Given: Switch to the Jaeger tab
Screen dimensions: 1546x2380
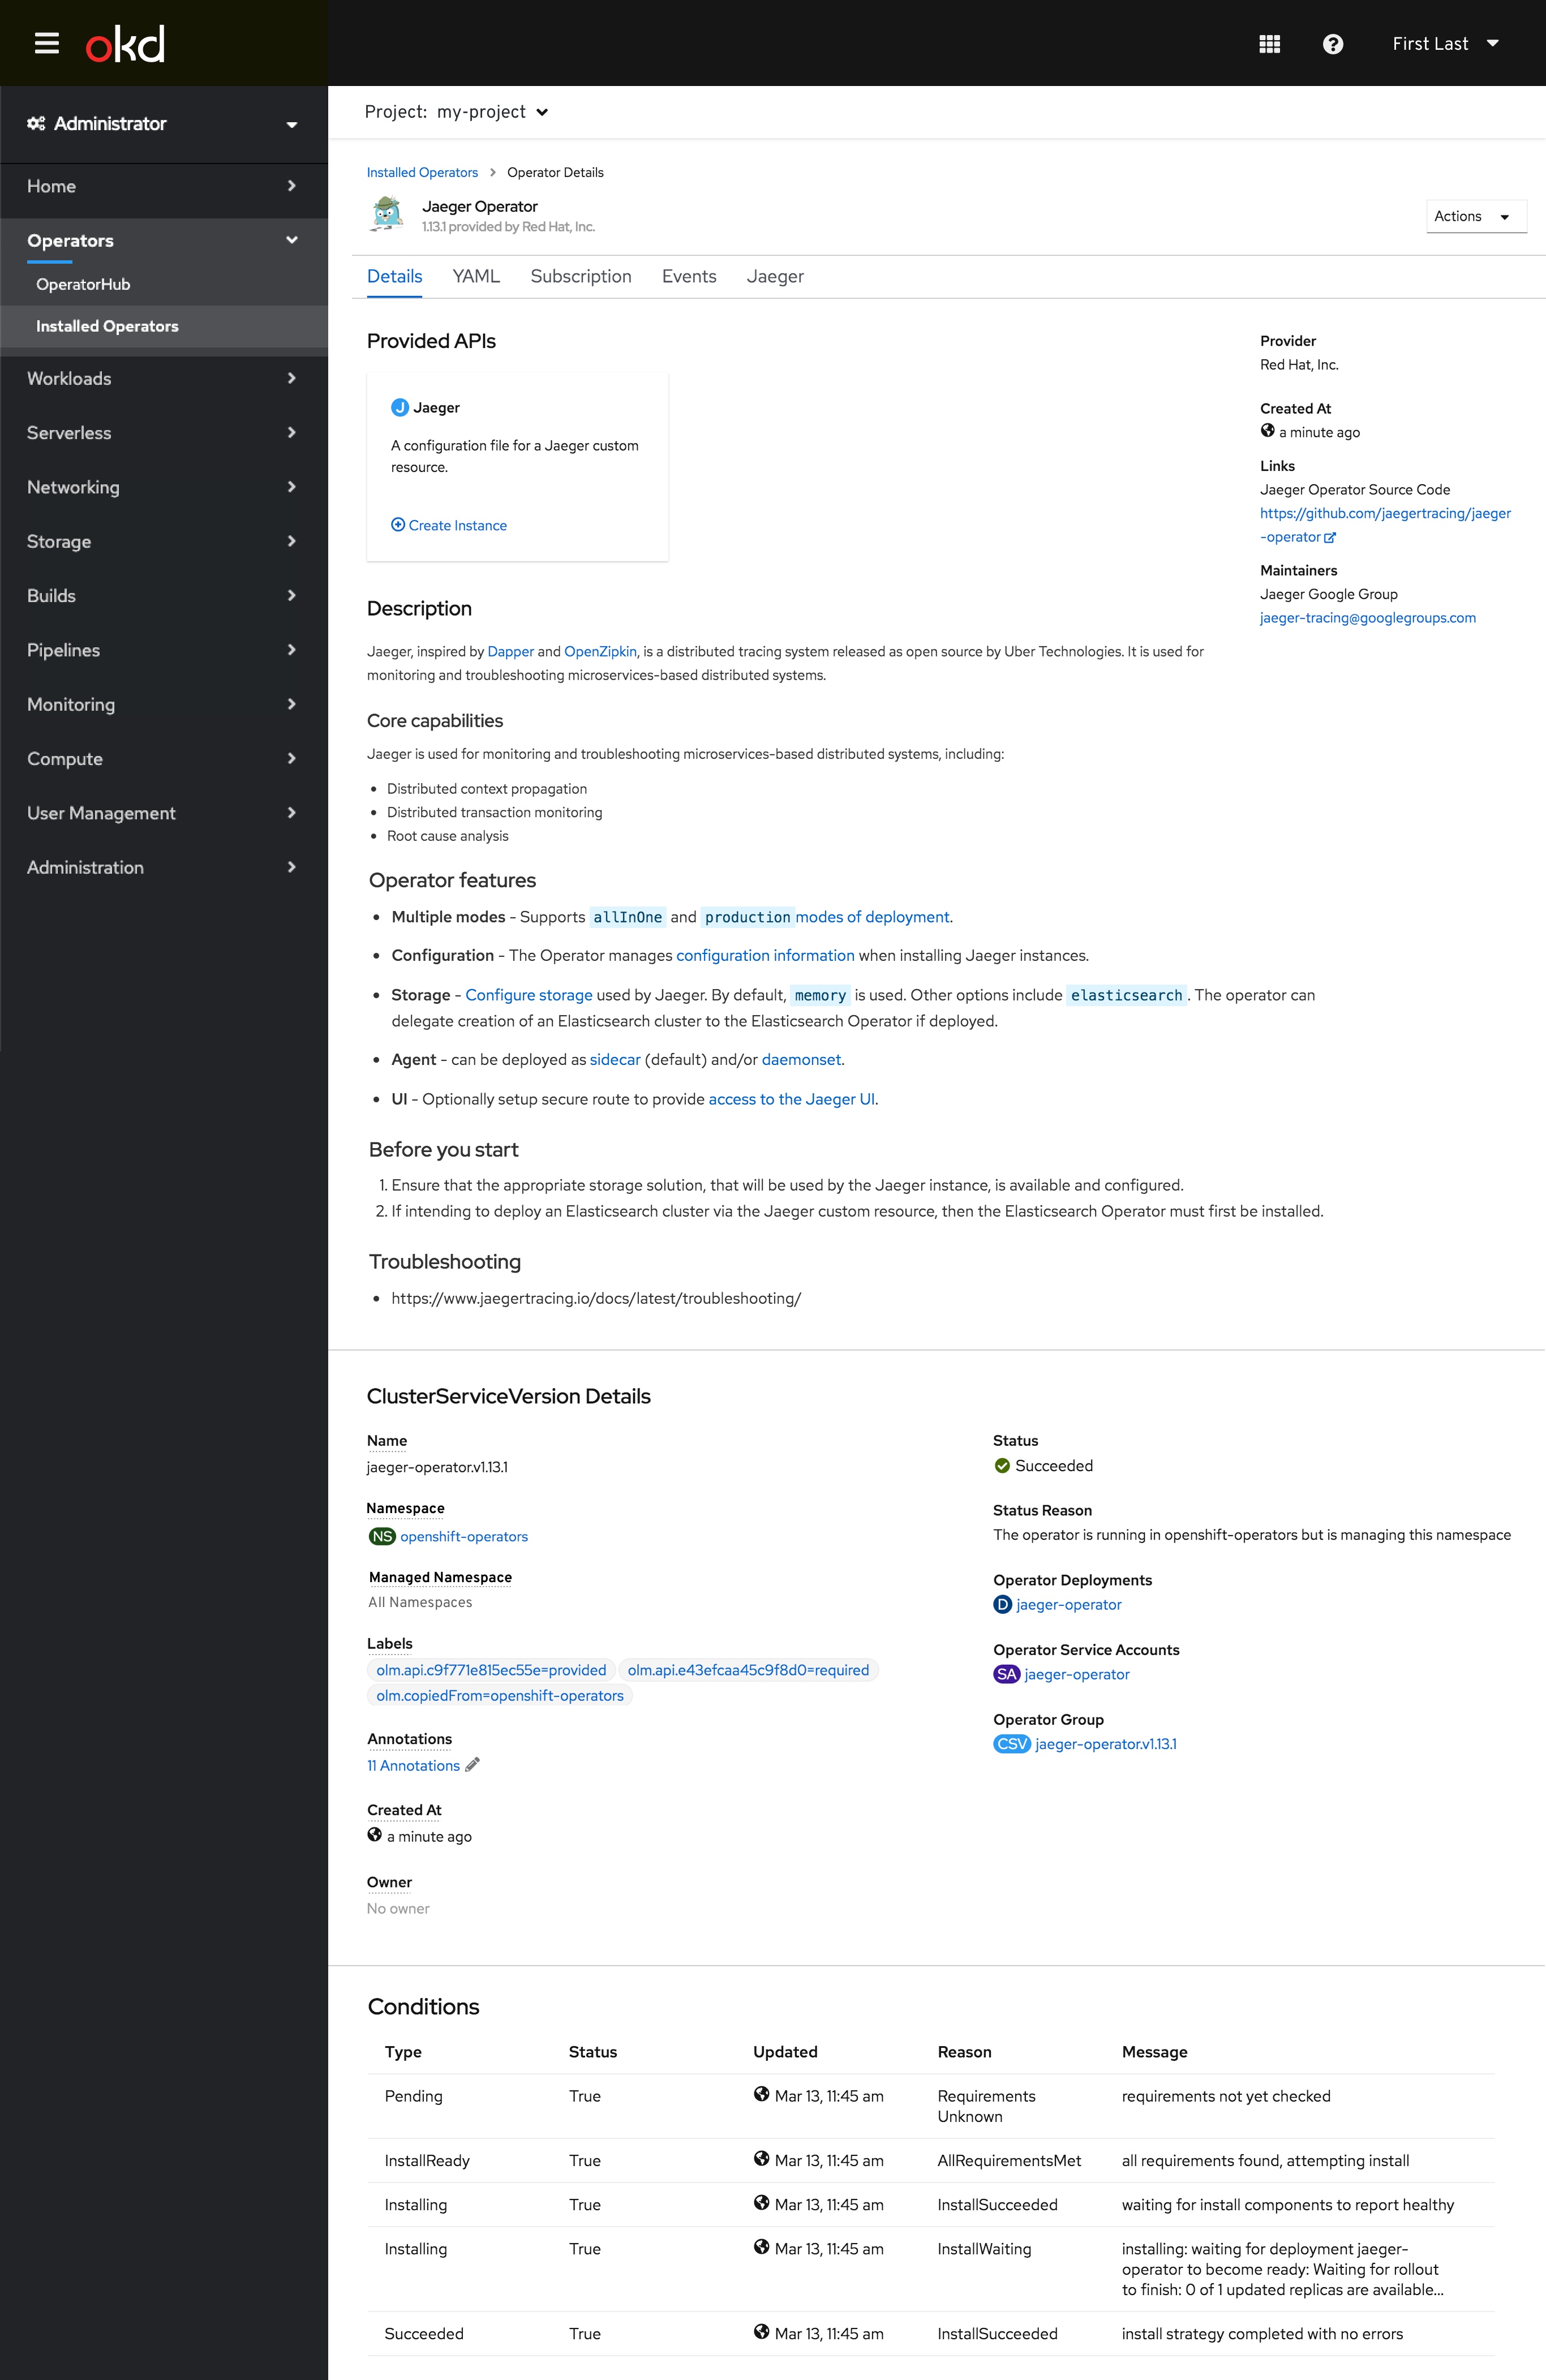Looking at the screenshot, I should 775,276.
